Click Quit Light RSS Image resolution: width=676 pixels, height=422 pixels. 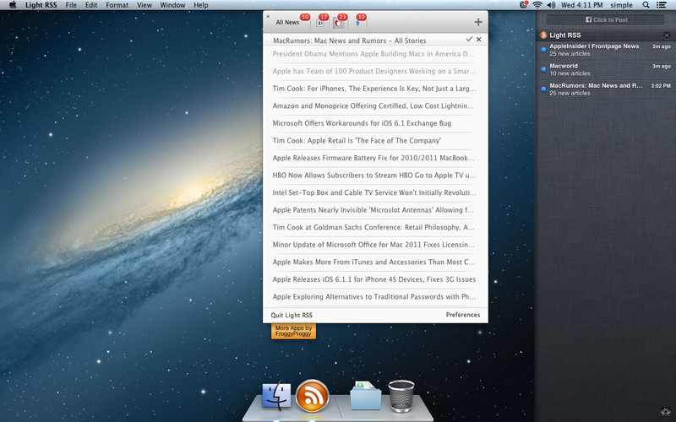[x=292, y=315]
